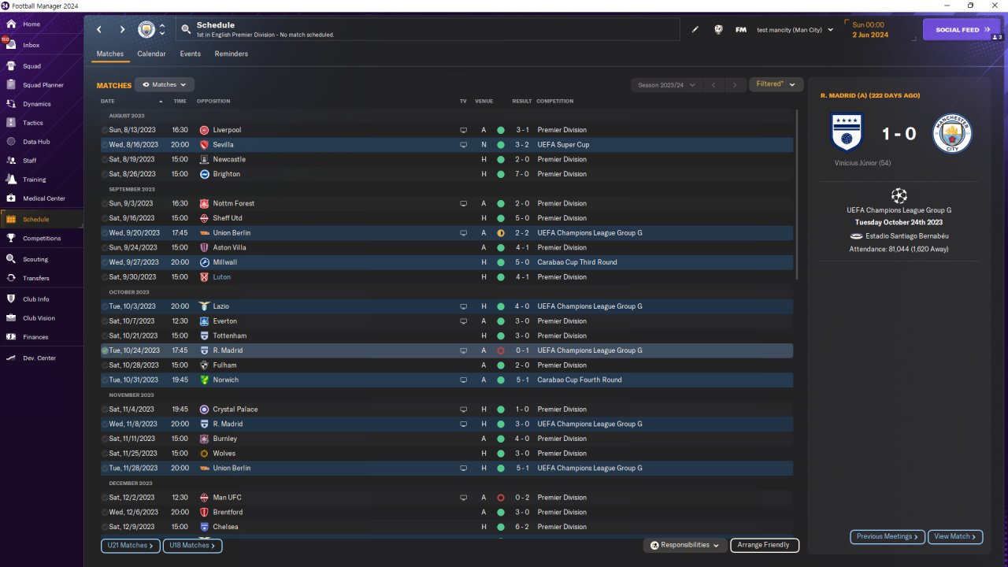Open the Matches view dropdown

point(165,84)
